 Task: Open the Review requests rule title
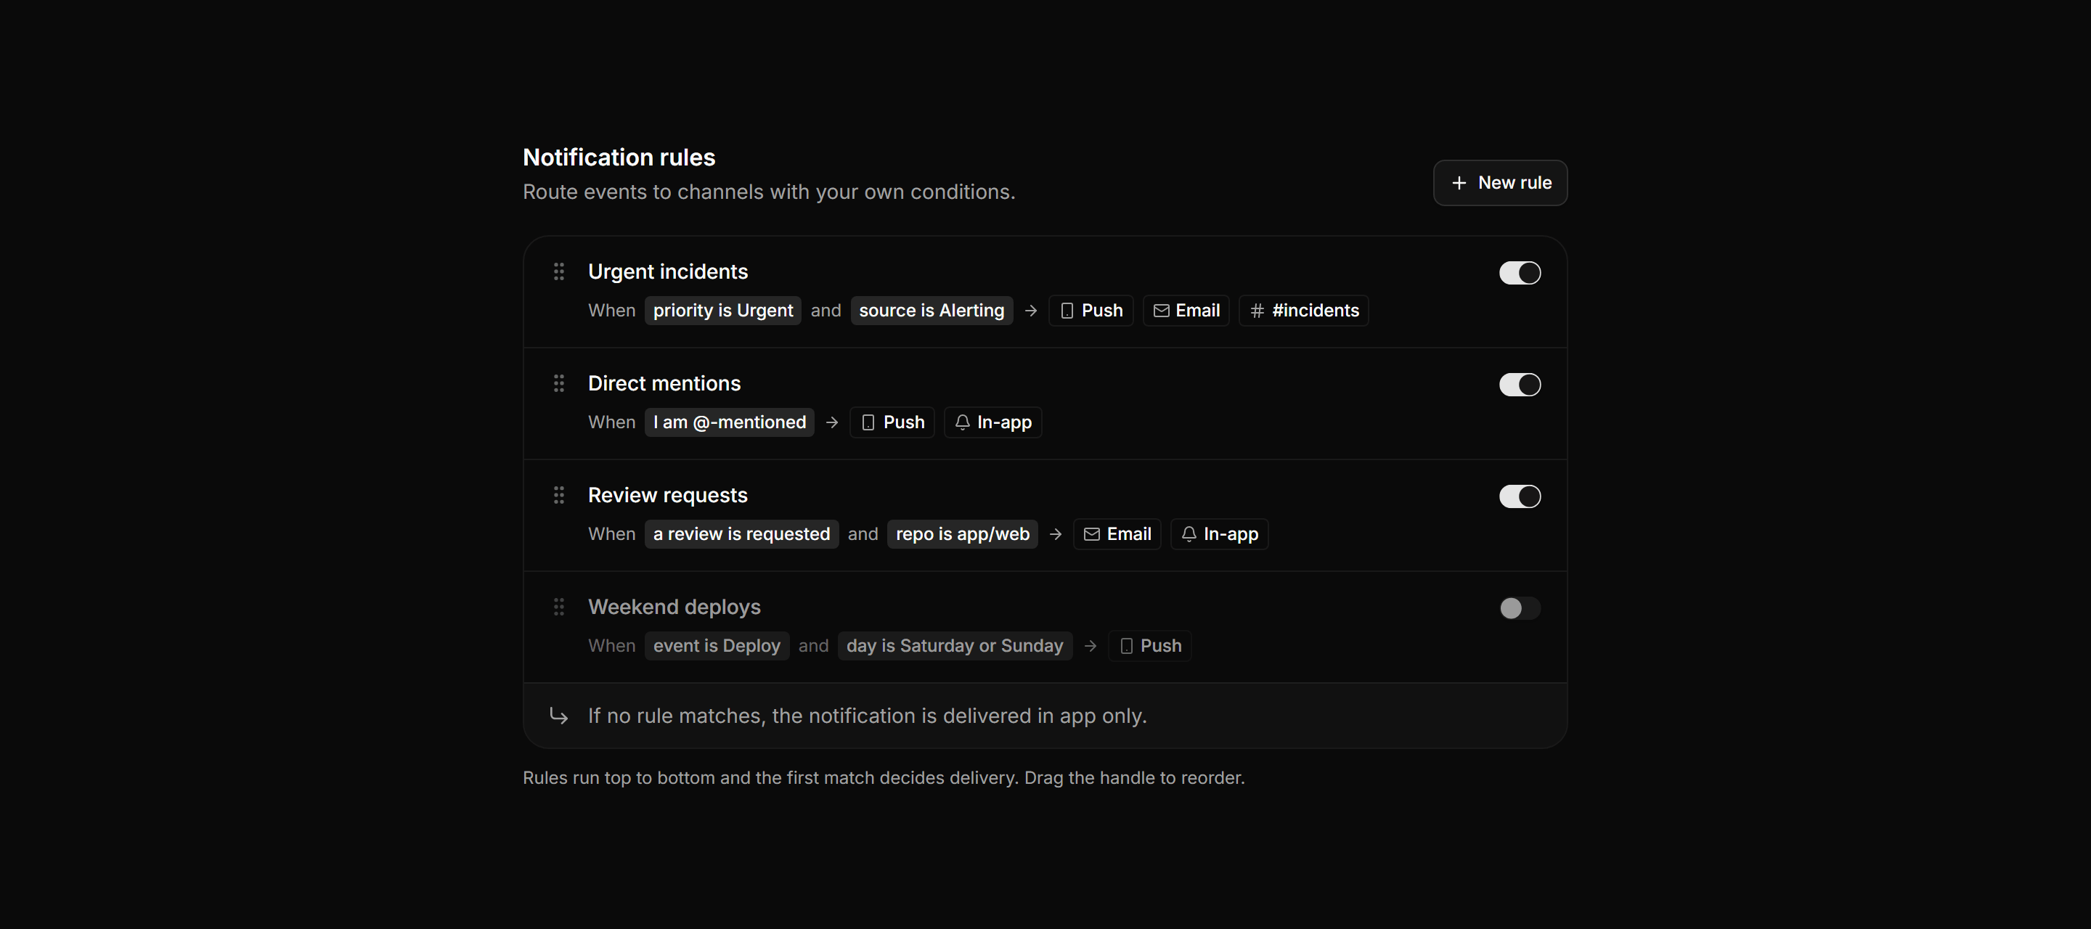667,496
